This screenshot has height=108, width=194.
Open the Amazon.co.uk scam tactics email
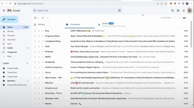pyautogui.click(x=111, y=88)
